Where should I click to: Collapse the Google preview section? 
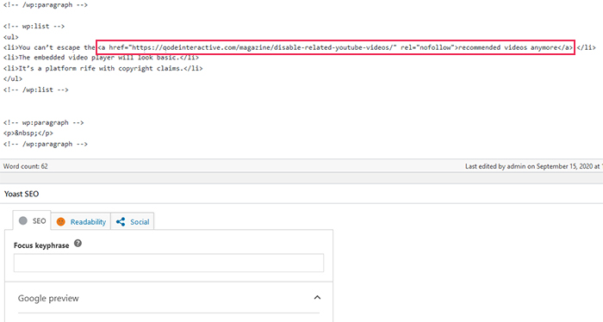[x=317, y=297]
